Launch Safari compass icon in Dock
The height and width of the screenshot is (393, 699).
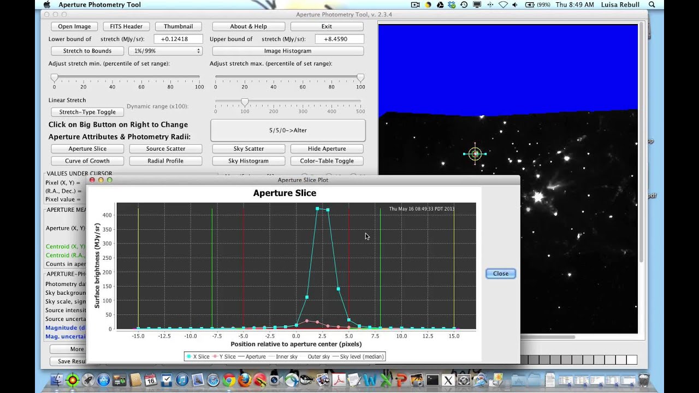213,380
